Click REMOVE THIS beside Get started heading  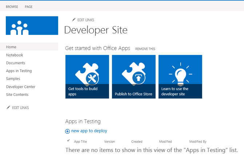pos(145,49)
